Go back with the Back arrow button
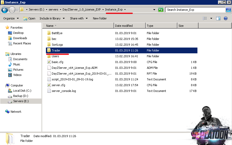The height and width of the screenshot is (145, 232). (x=4, y=10)
